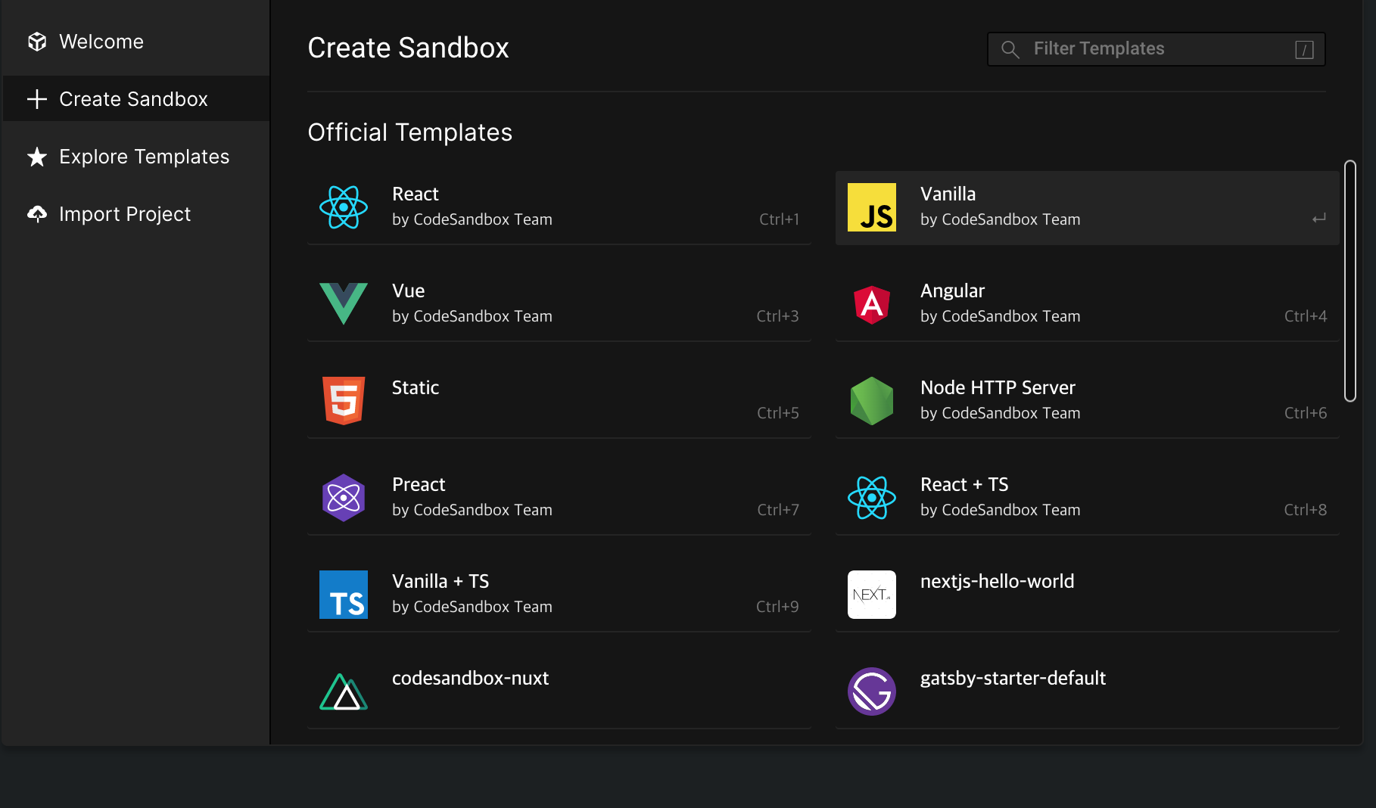
Task: Select the React + TS template title
Action: [x=964, y=485]
